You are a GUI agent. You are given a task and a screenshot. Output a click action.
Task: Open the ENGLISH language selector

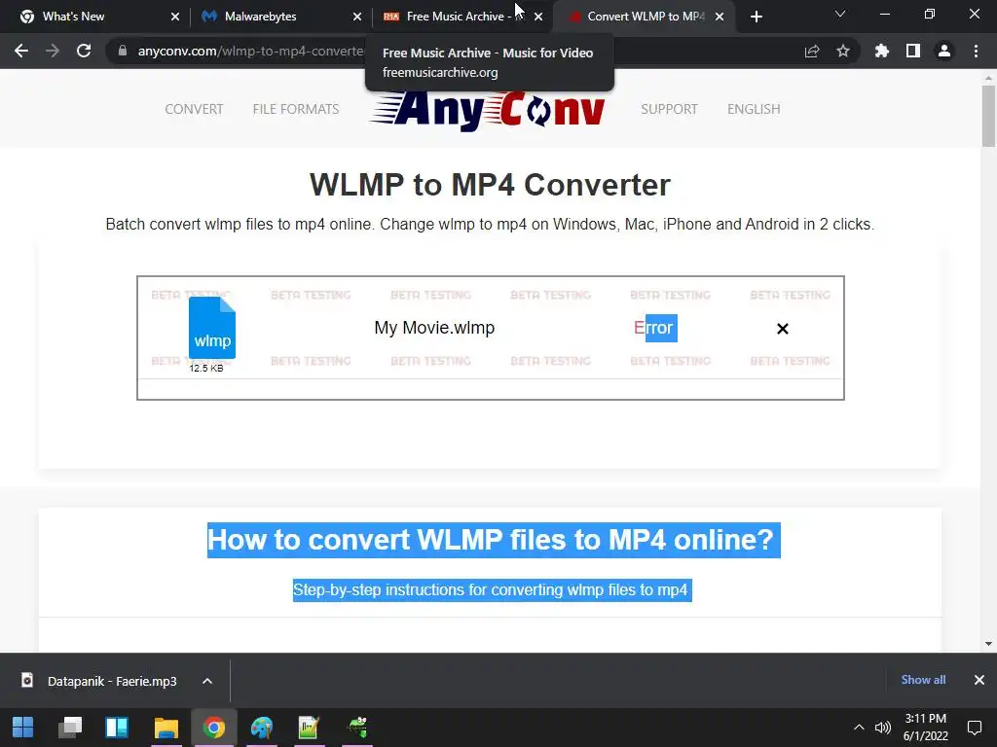(754, 109)
